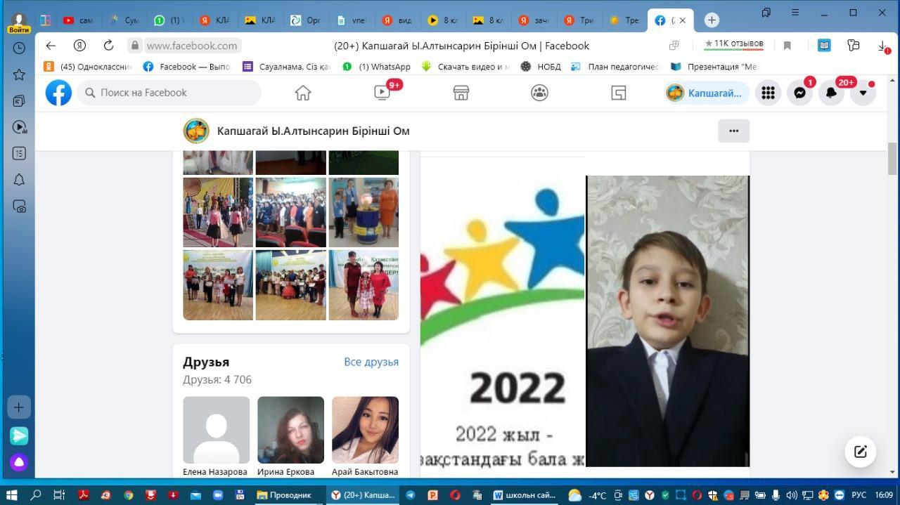Open the profile three-dots options menu
Screen dimensions: 900x505
point(733,131)
